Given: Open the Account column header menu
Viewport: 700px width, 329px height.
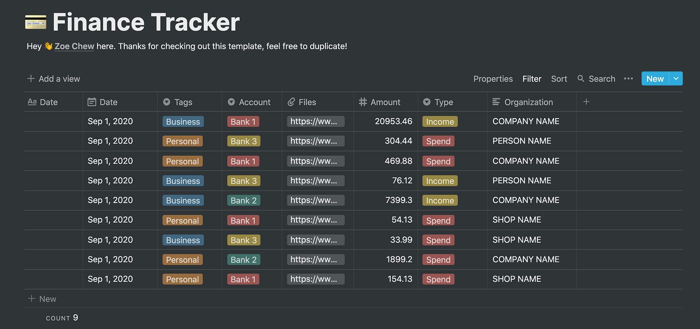Looking at the screenshot, I should 254,102.
